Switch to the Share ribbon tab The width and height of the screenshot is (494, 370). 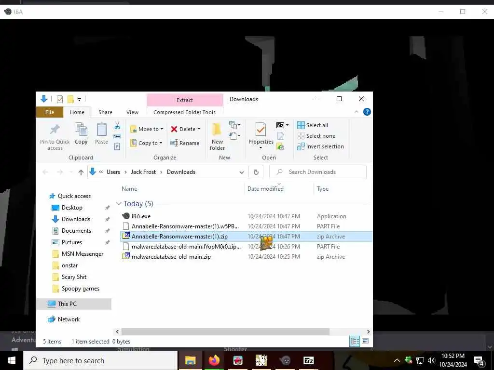coord(105,112)
